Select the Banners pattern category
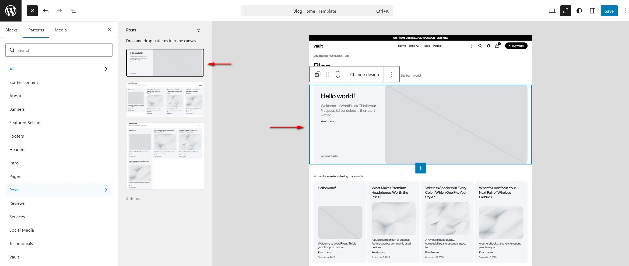Image resolution: width=629 pixels, height=266 pixels. [59, 109]
